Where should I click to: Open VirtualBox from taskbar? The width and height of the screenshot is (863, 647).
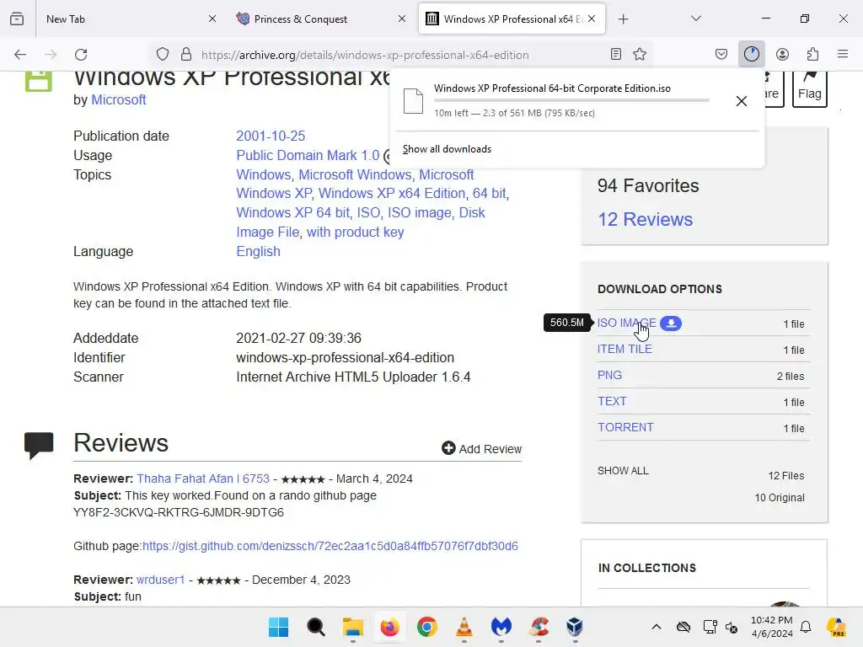pos(575,627)
